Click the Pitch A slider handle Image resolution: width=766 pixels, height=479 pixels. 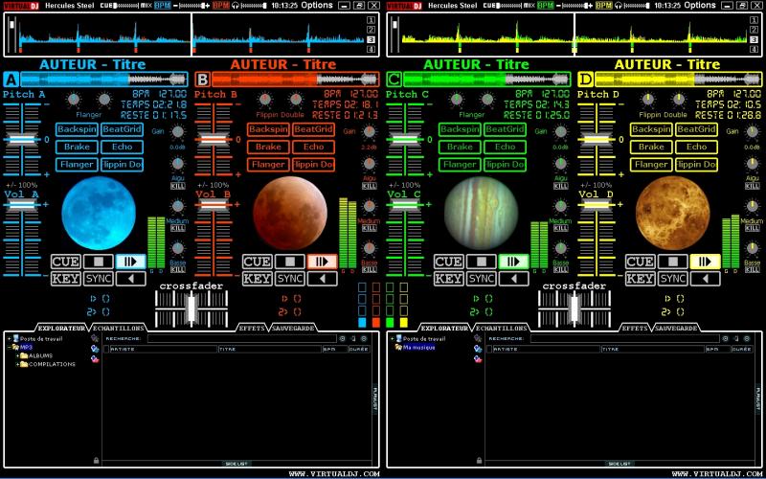point(22,139)
